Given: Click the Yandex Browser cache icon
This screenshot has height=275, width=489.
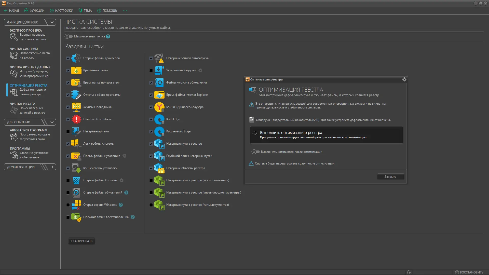Looking at the screenshot, I should tap(159, 107).
